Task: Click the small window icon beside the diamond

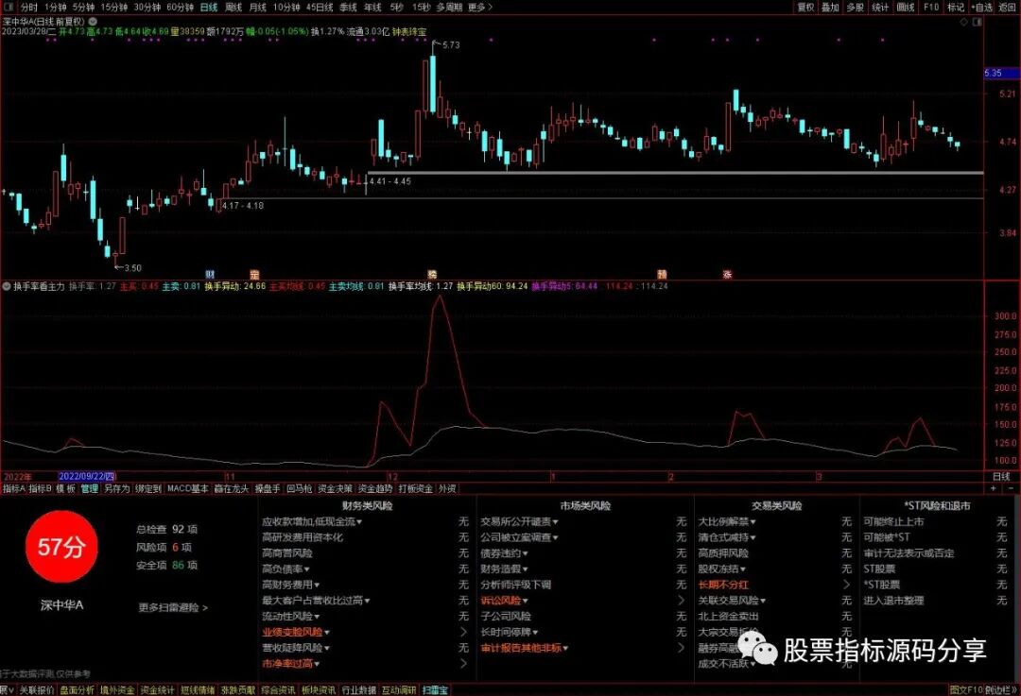Action: coord(977,22)
